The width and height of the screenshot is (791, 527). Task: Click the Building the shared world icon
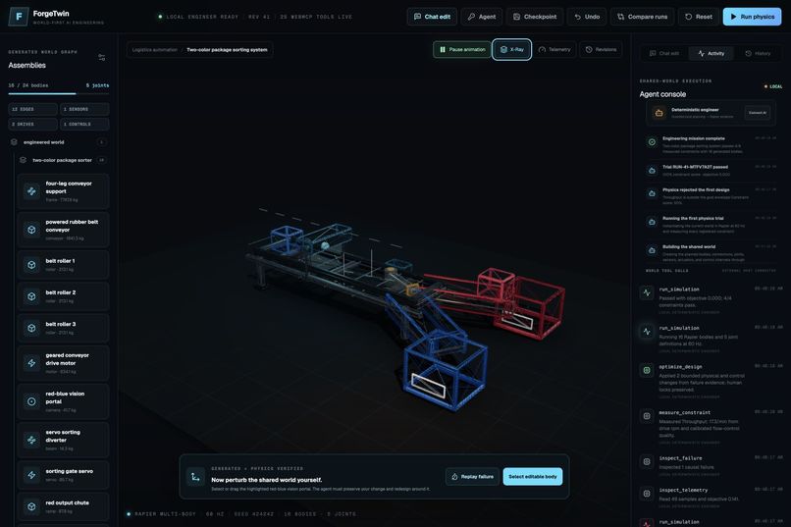(x=652, y=250)
